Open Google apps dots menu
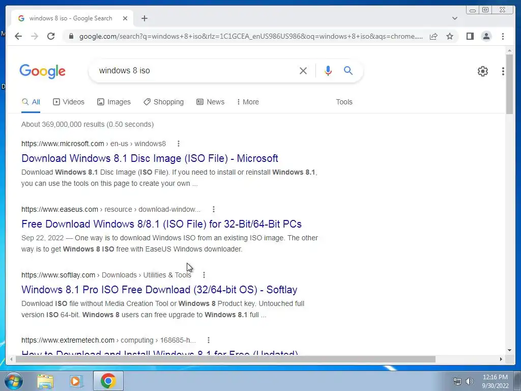Screen dimensions: 521x391 [503, 71]
